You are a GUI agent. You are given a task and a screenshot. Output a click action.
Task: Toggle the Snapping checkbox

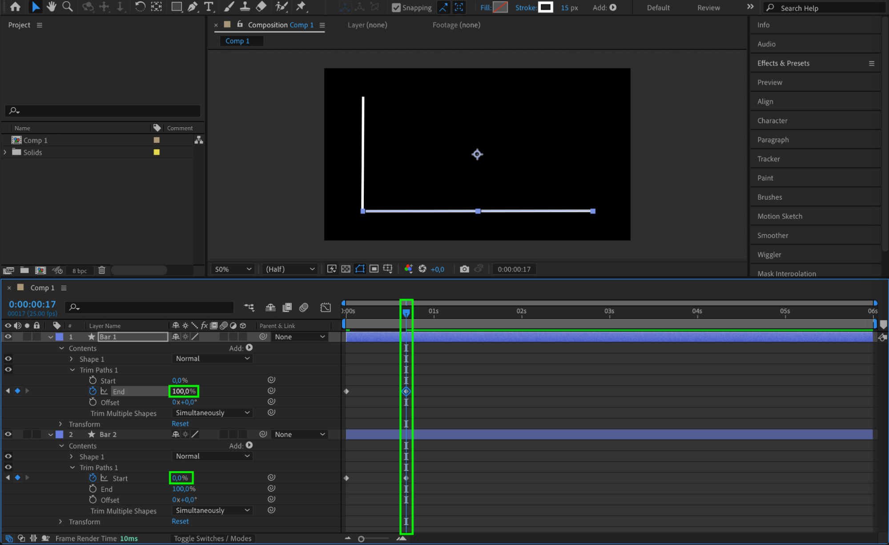click(x=396, y=8)
